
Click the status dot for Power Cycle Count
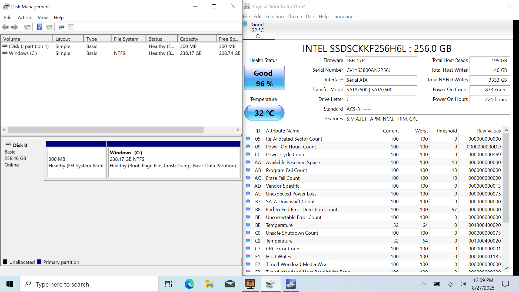248,154
